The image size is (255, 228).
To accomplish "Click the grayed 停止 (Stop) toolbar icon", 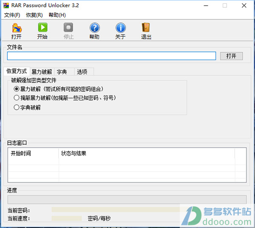I will 68,31.
